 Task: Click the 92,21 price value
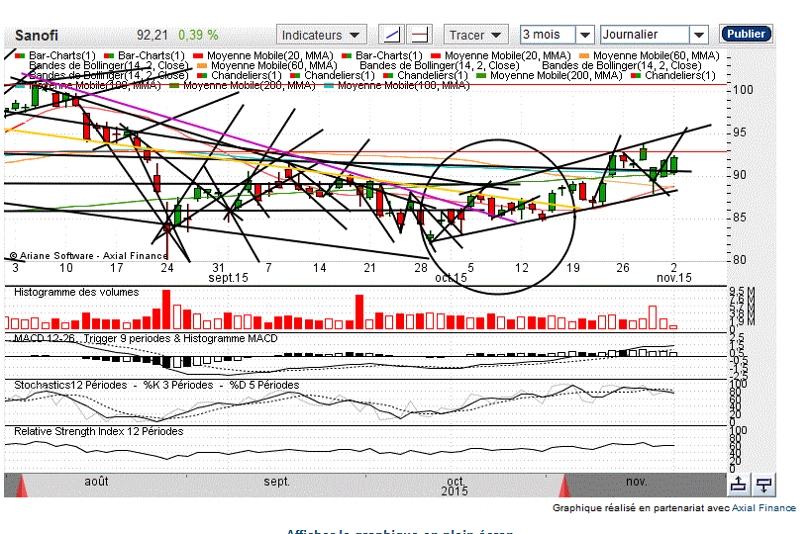click(x=152, y=36)
